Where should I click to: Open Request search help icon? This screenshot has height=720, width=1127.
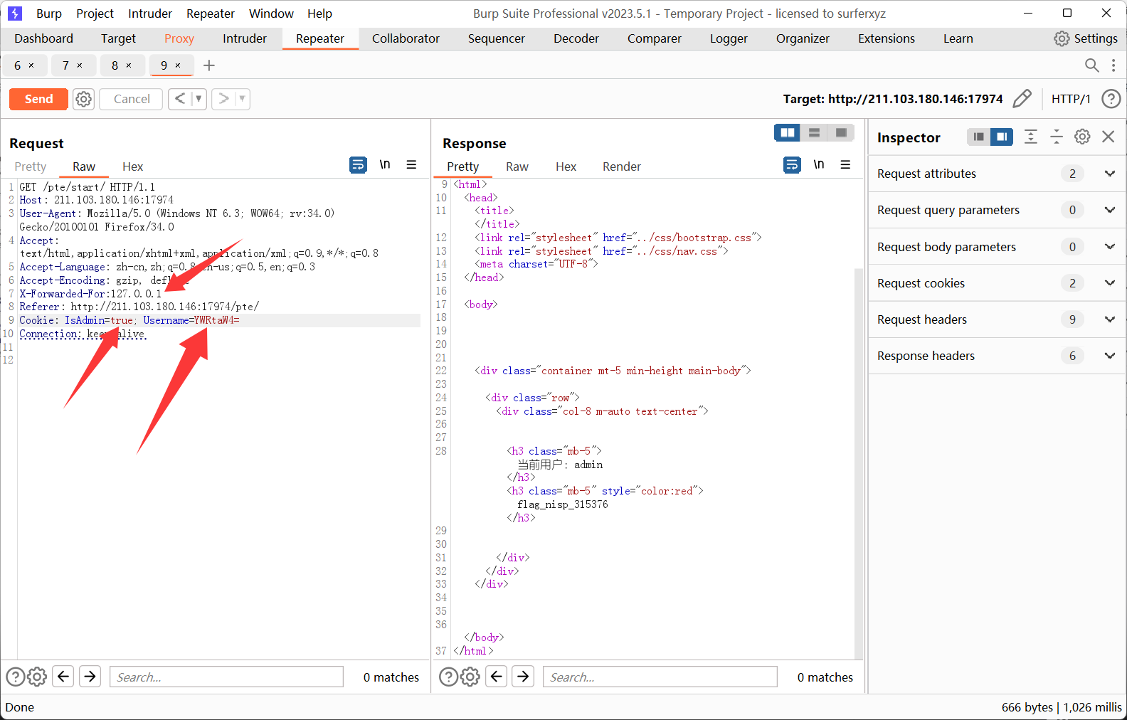coord(15,677)
